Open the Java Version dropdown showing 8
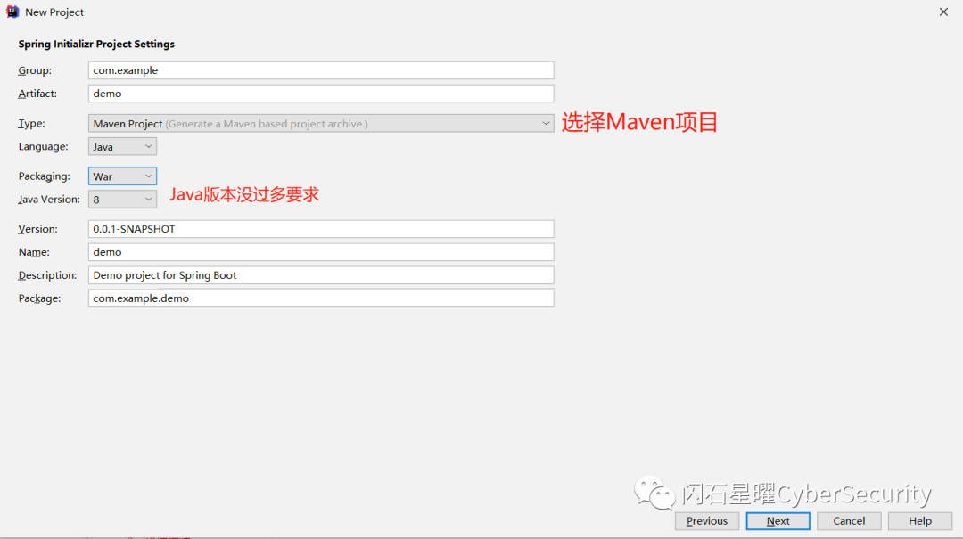Image resolution: width=963 pixels, height=539 pixels. pos(122,200)
